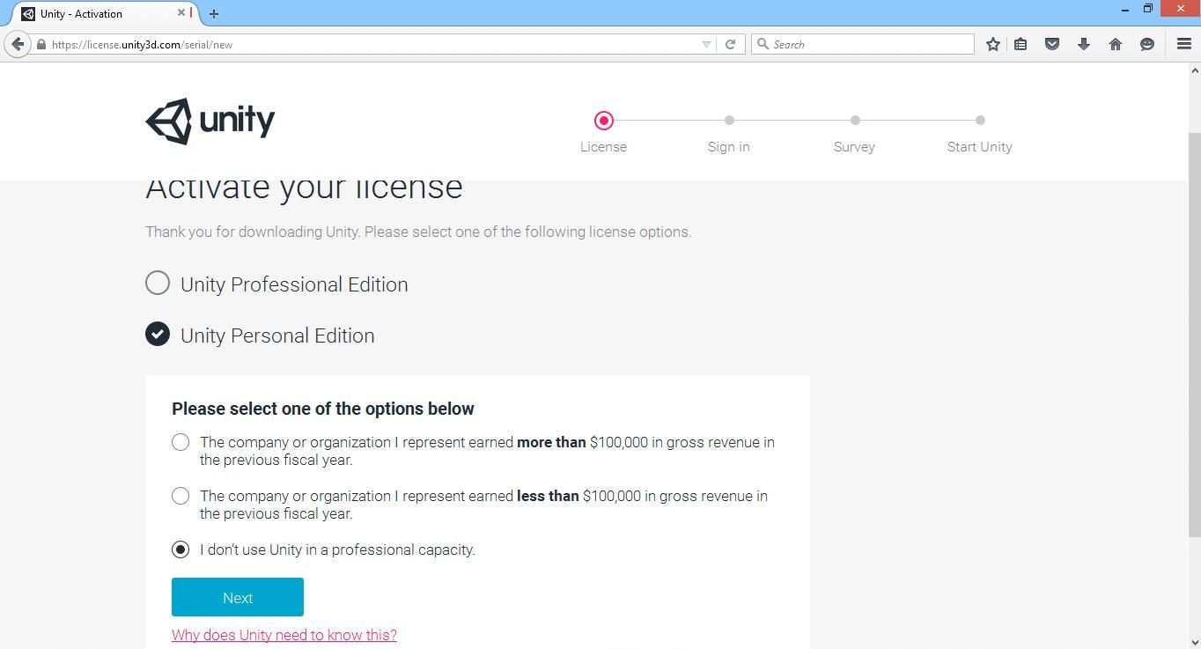Viewport: 1201px width, 649px height.
Task: Open the search engine dropdown
Action: click(x=765, y=43)
